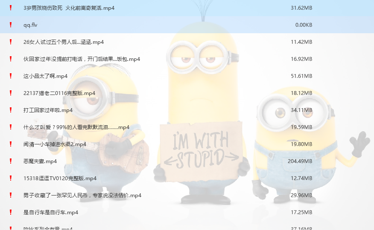Image resolution: width=374 pixels, height=230 pixels.
Task: Click the 0.00KB file size
Action: click(x=304, y=25)
